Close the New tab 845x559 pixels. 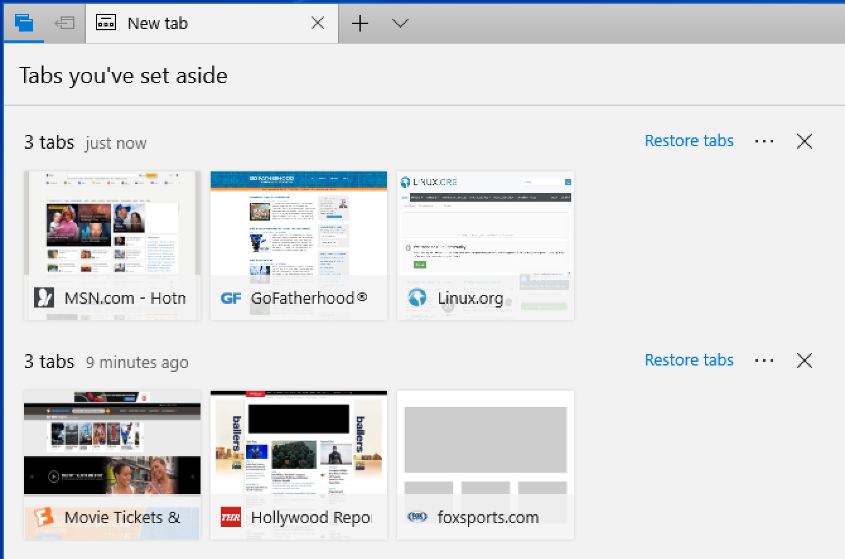pyautogui.click(x=318, y=23)
